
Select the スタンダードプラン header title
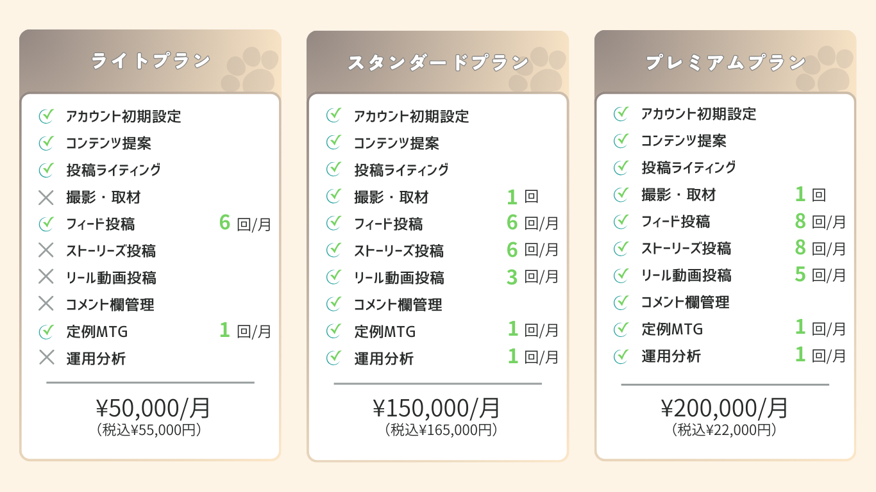click(438, 62)
